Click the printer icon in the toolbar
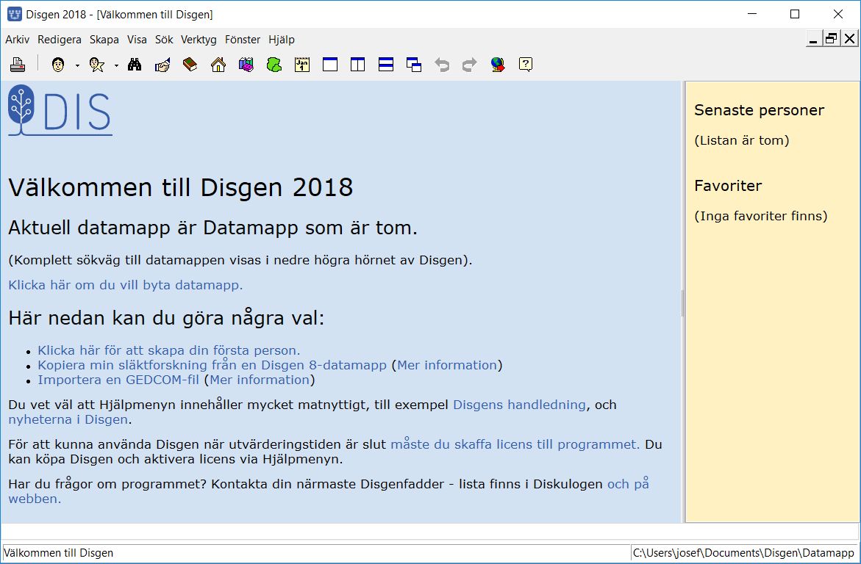Image resolution: width=861 pixels, height=564 pixels. tap(18, 65)
